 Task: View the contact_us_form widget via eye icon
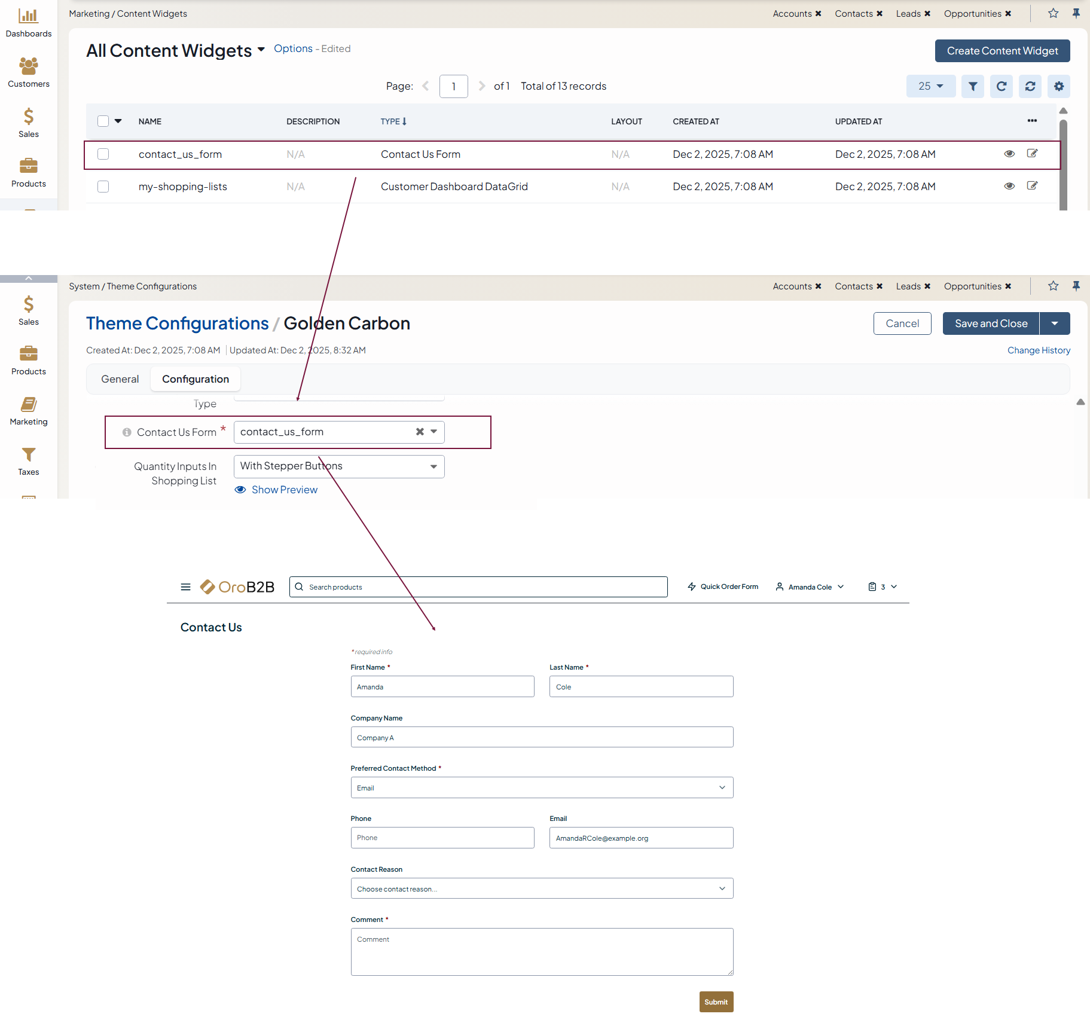1009,154
